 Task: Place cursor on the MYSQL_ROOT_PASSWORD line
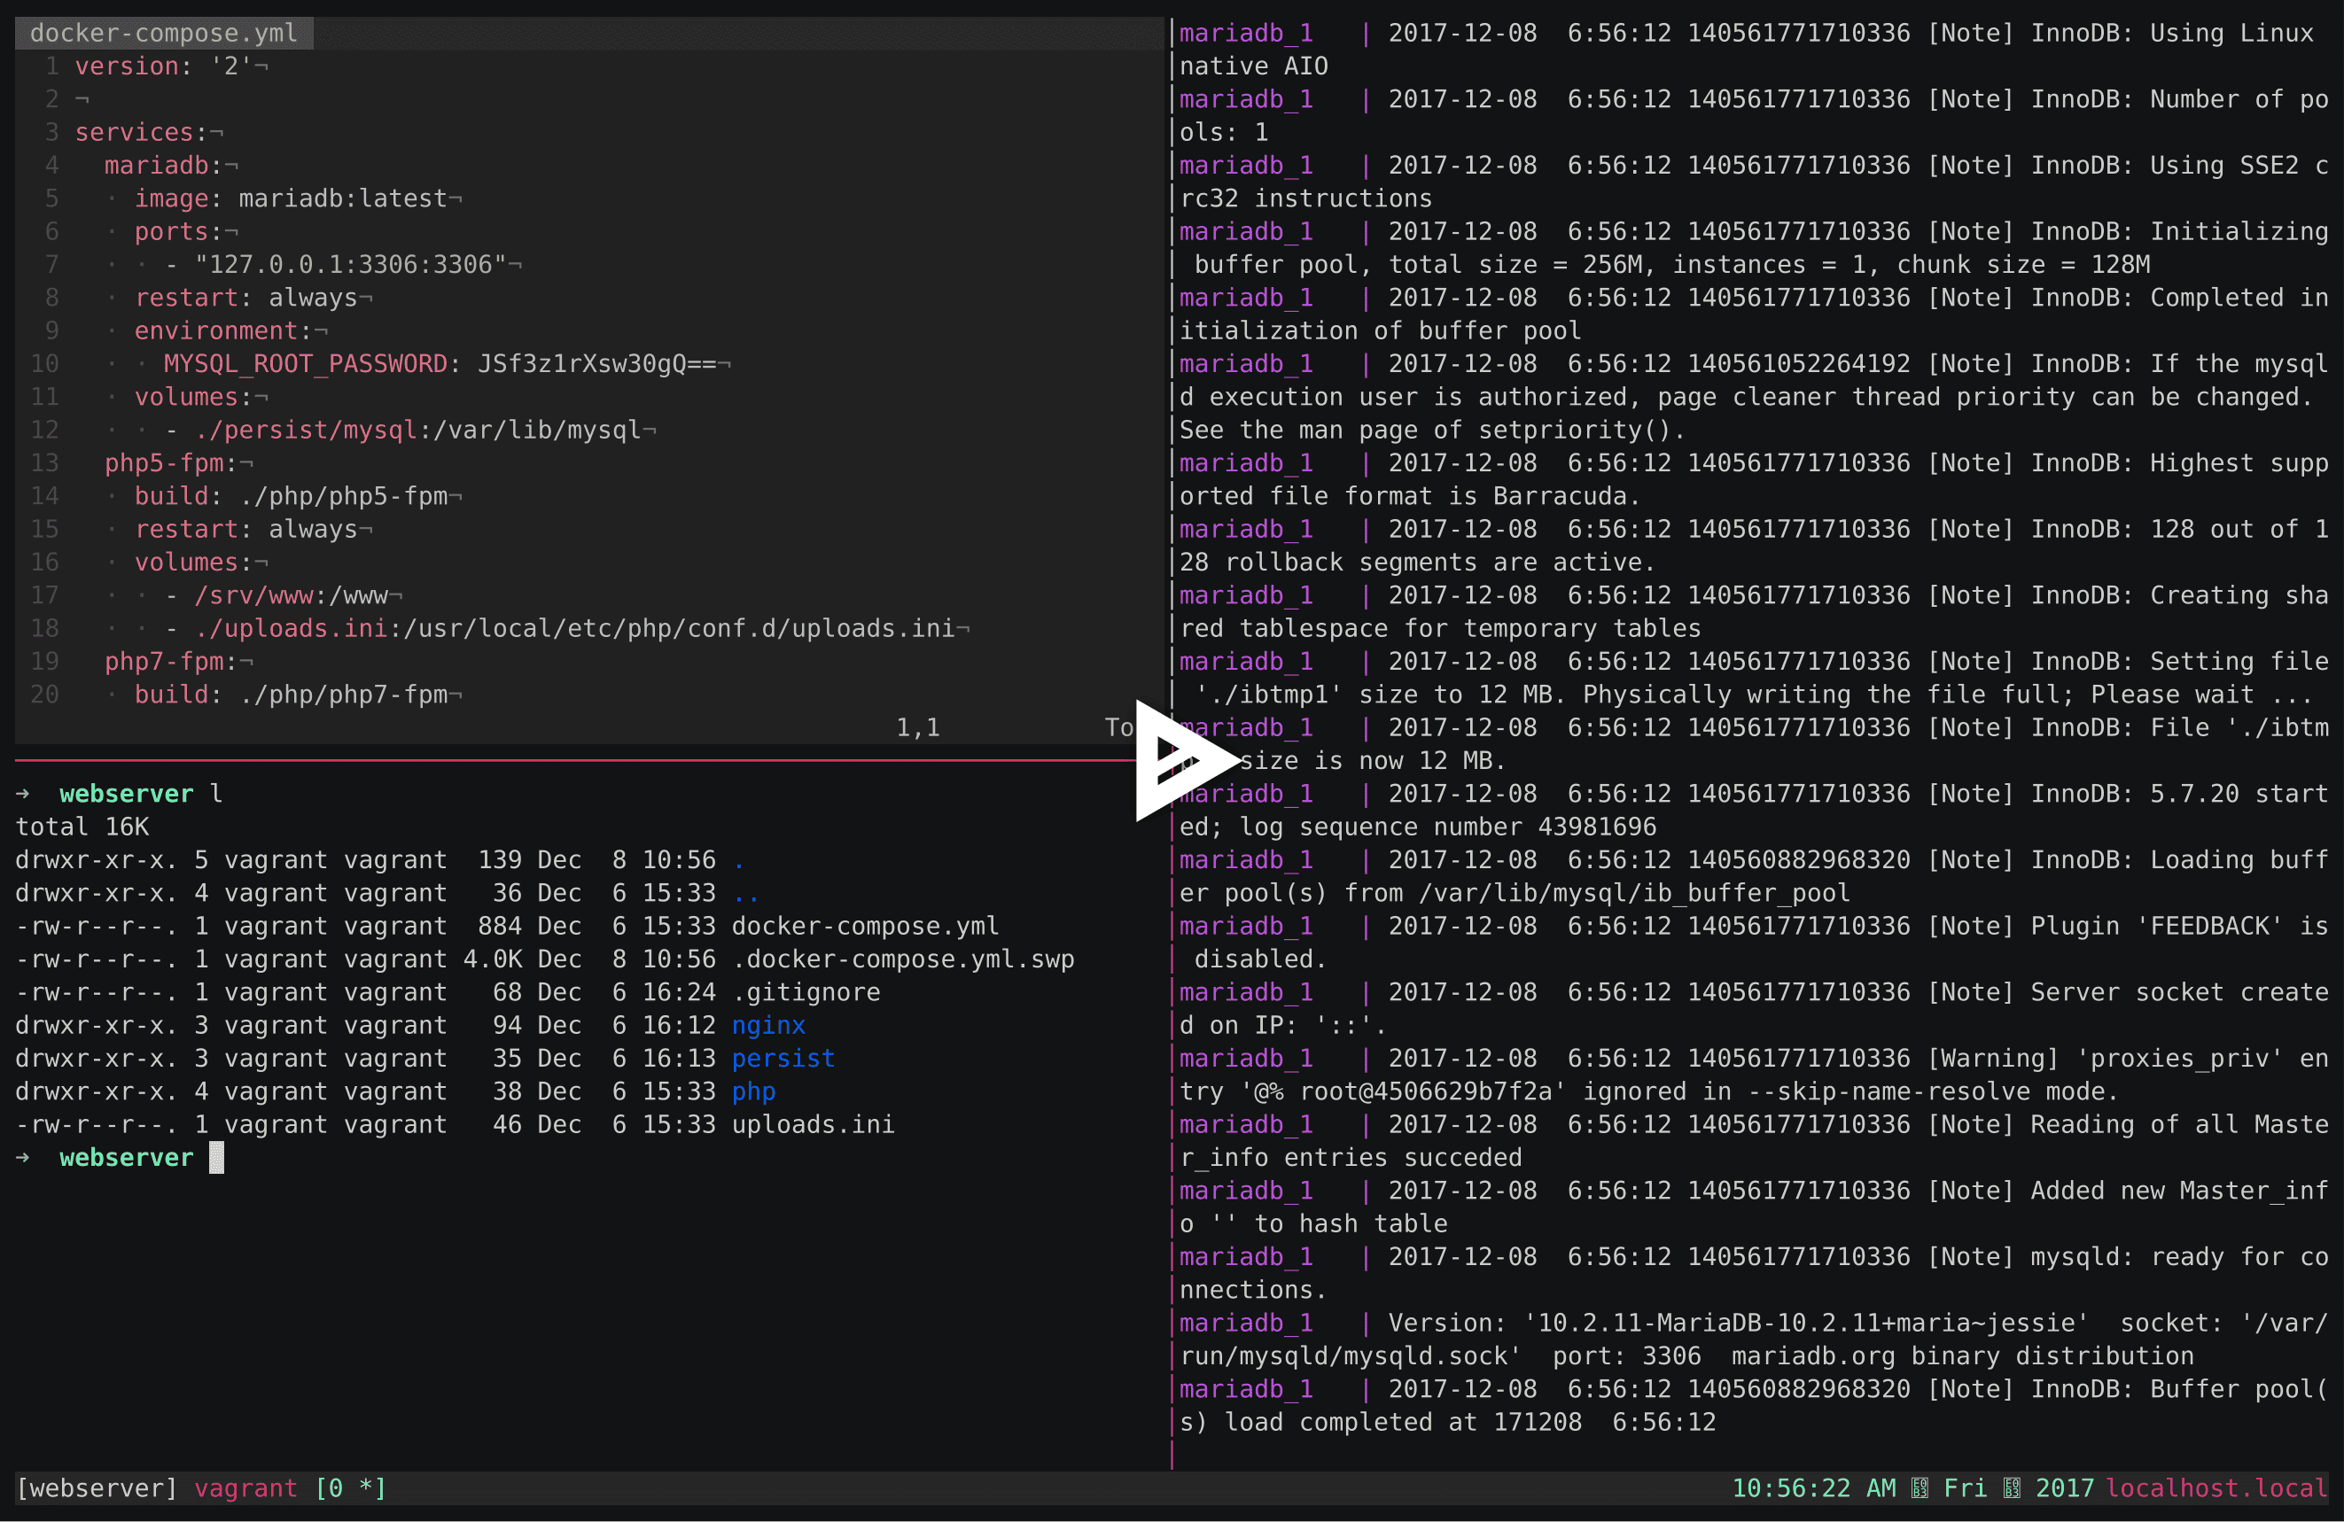tap(306, 363)
